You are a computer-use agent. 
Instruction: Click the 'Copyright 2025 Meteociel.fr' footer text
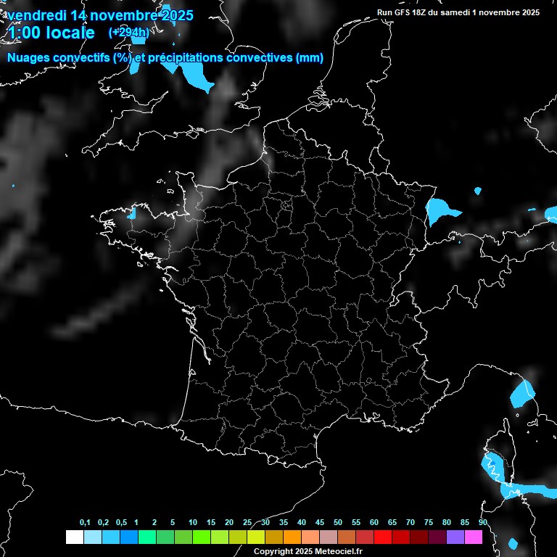tap(308, 551)
